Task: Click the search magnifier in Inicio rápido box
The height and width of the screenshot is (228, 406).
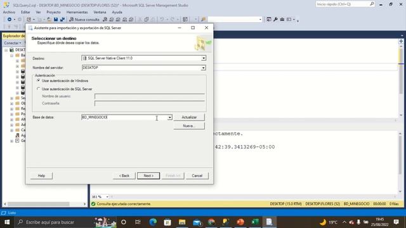Action: click(372, 4)
